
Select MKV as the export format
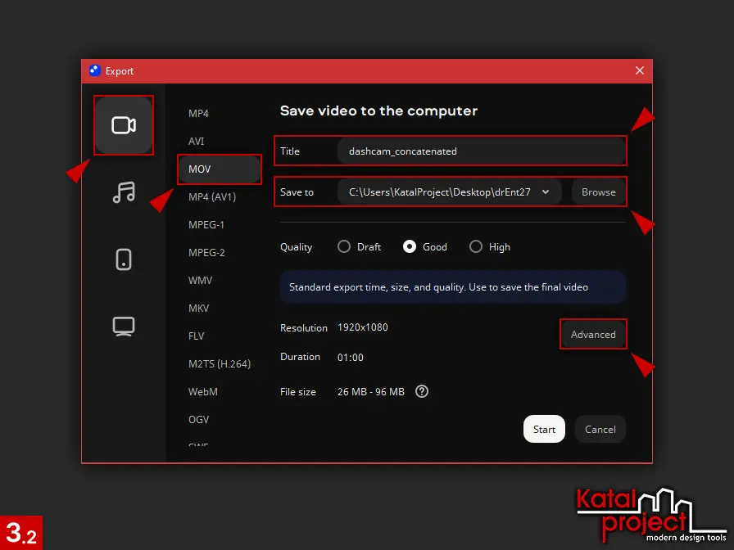coord(198,308)
